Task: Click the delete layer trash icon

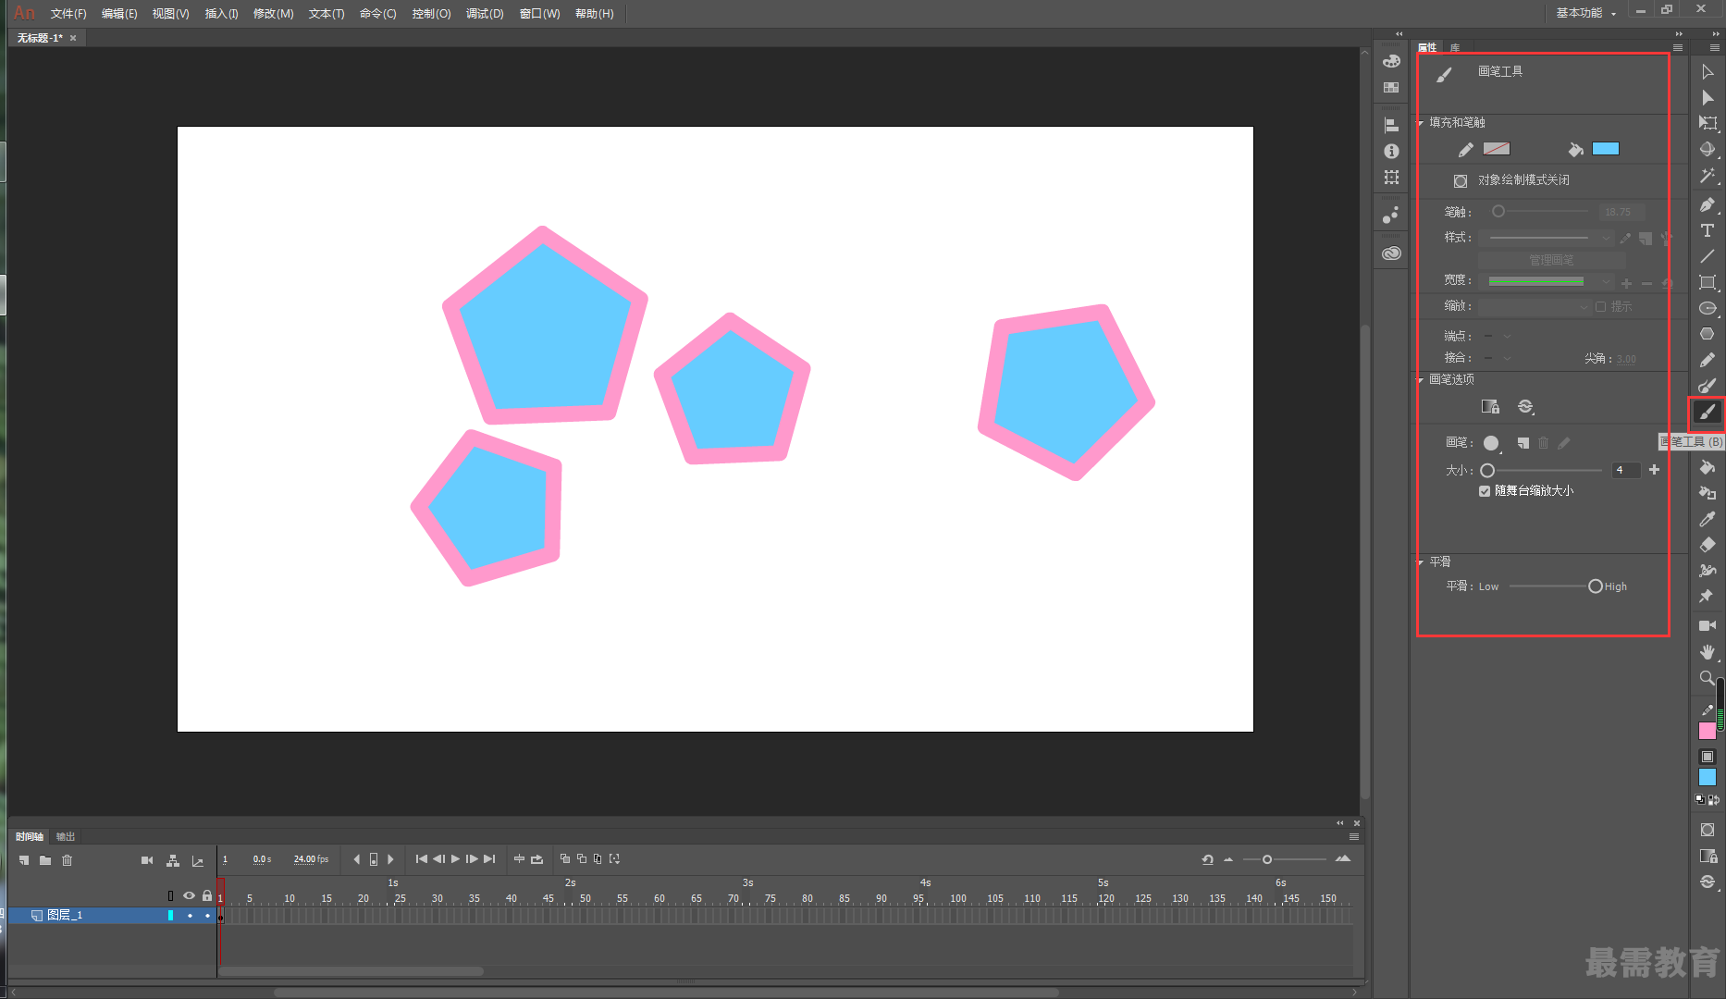Action: [67, 860]
